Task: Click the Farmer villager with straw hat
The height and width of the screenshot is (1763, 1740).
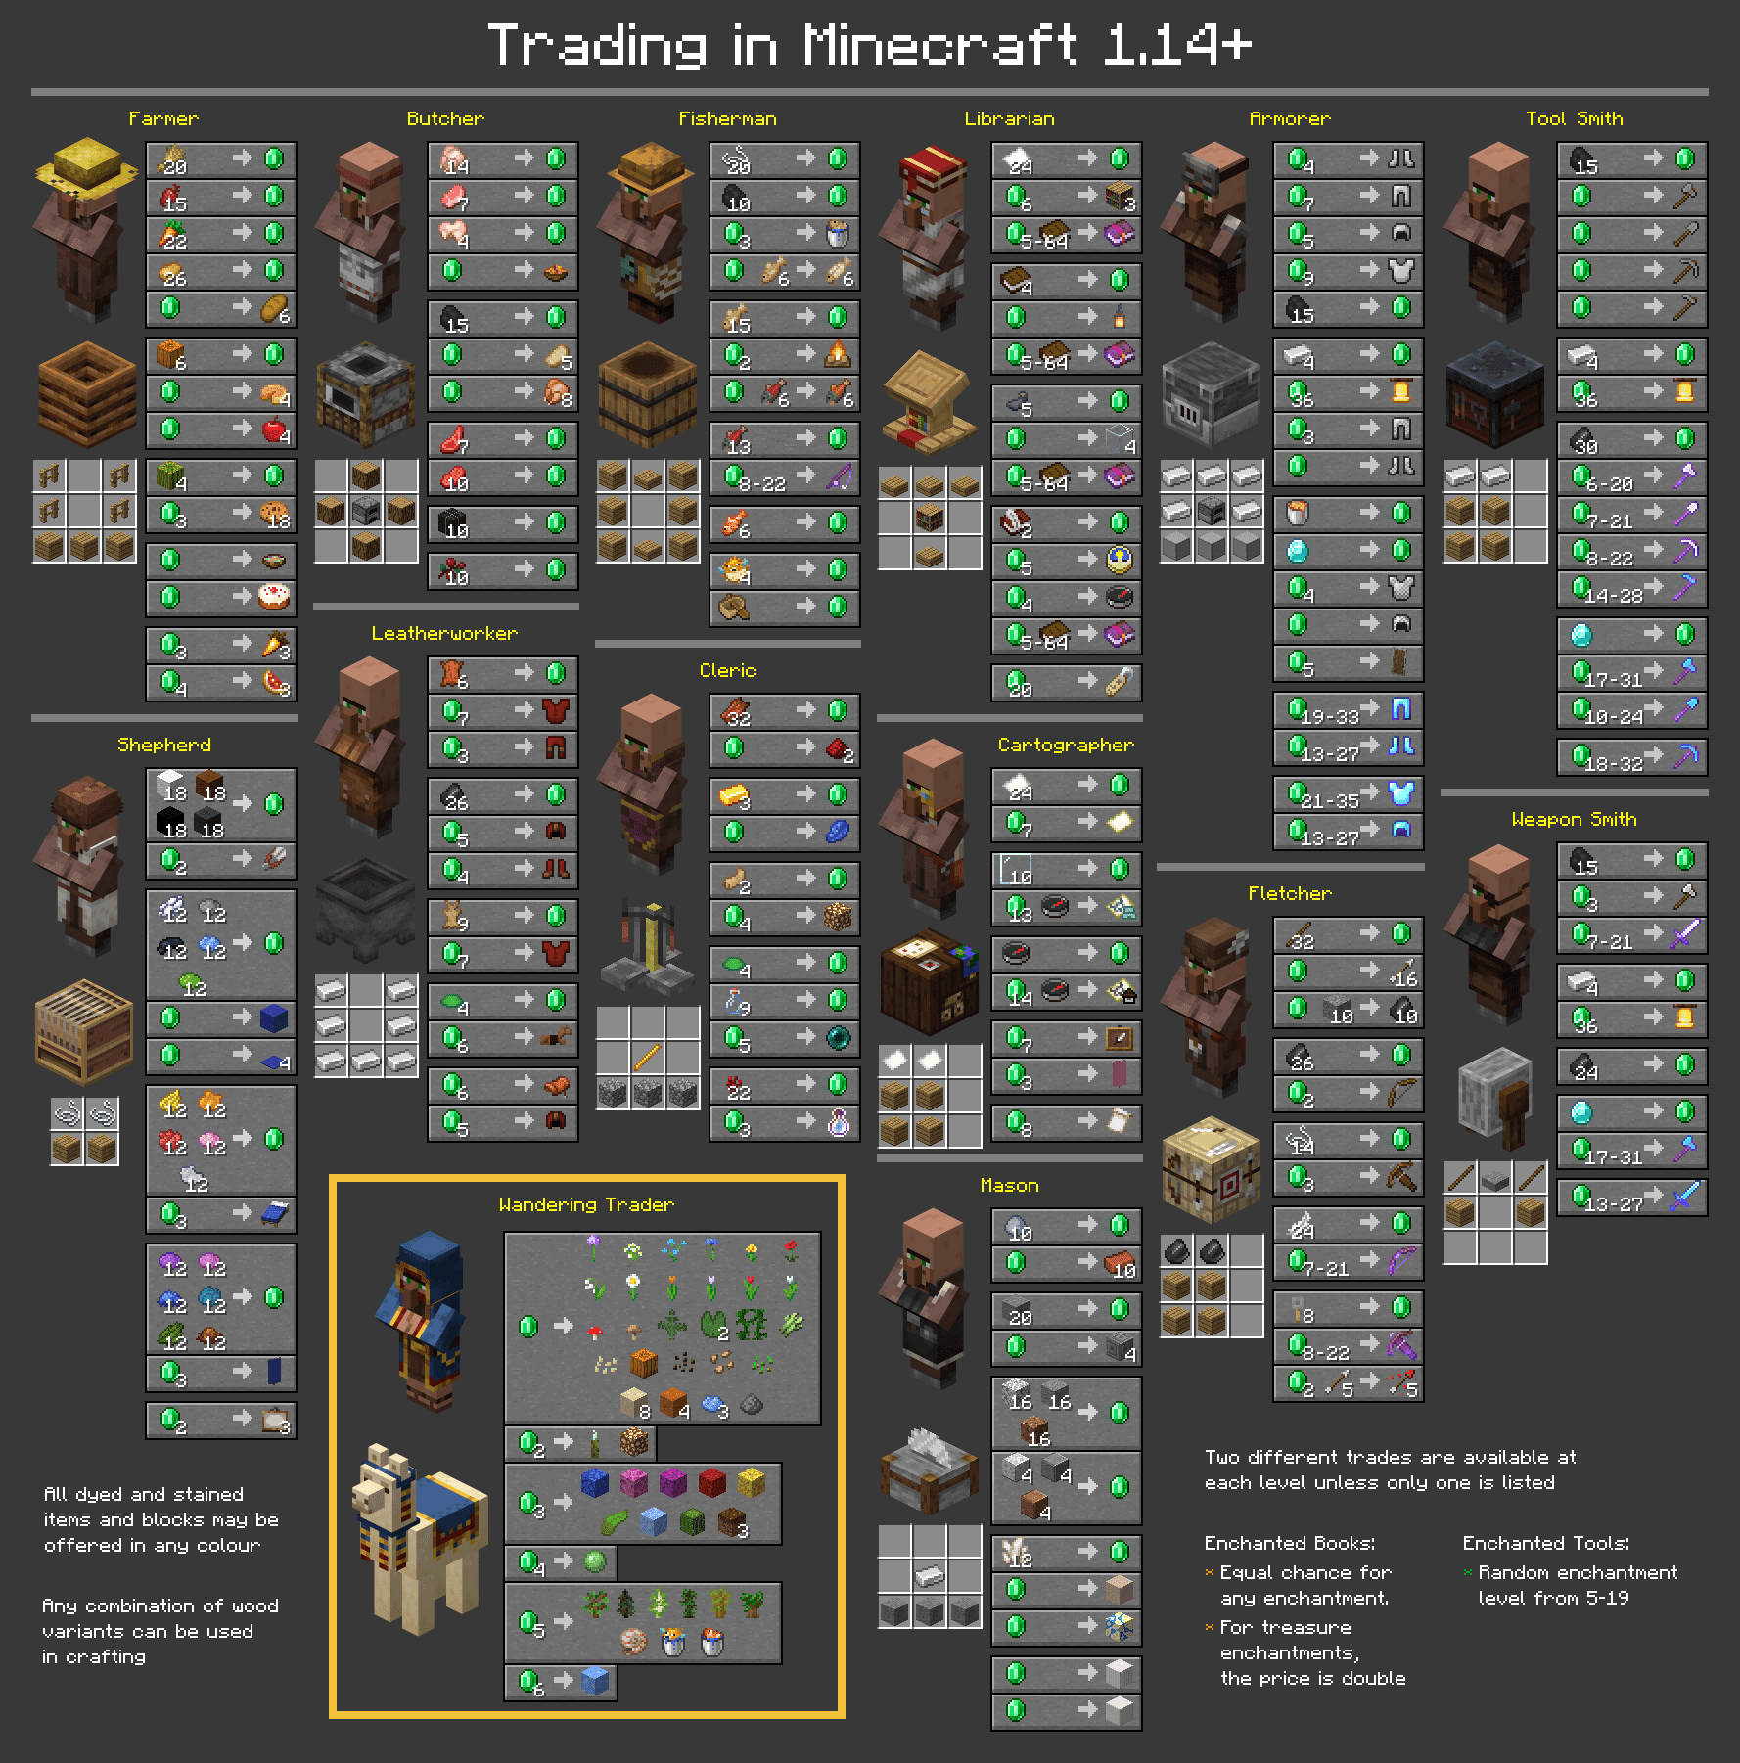Action: coord(85,230)
